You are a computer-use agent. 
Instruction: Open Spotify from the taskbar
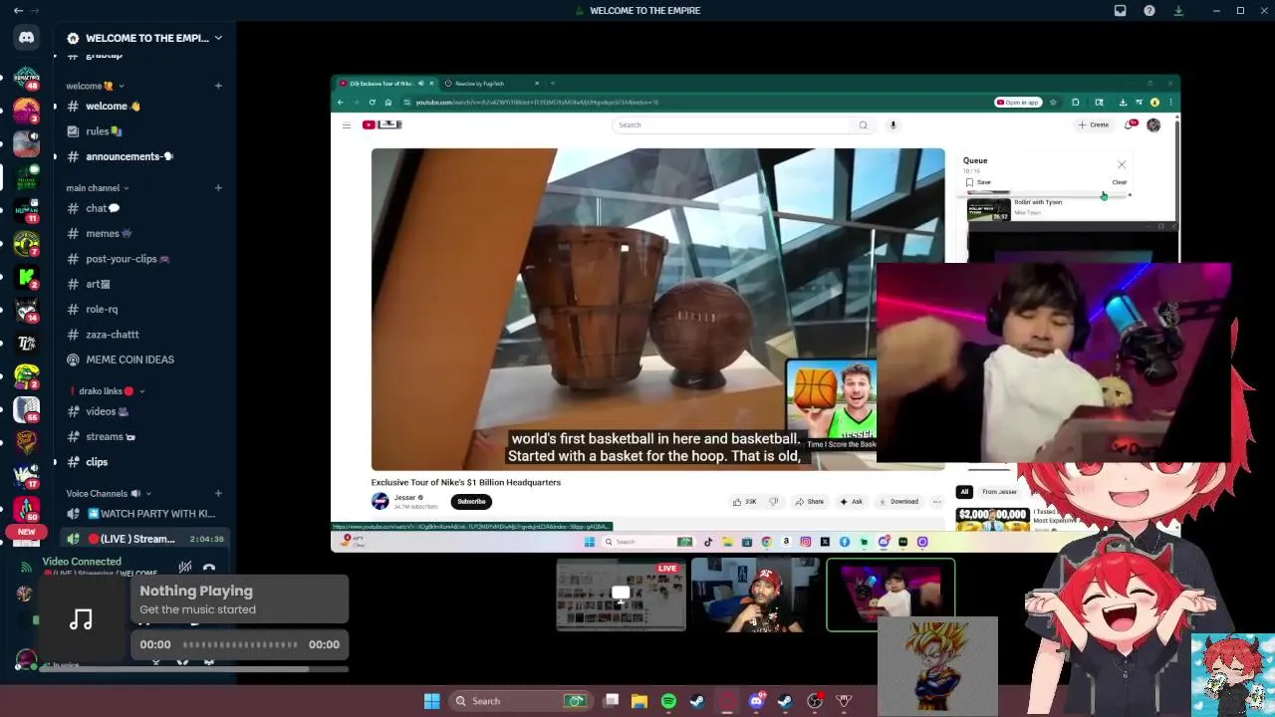pyautogui.click(x=668, y=701)
